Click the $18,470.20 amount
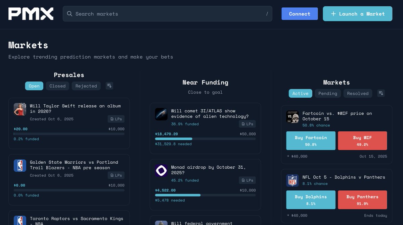Viewport: 403px width, 225px height. pyautogui.click(x=167, y=134)
